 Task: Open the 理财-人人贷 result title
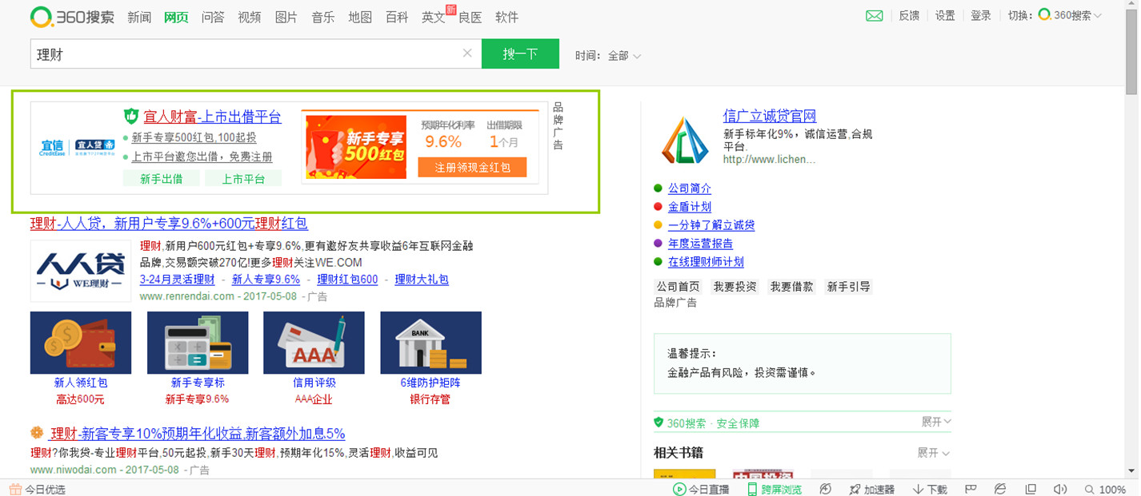click(169, 223)
